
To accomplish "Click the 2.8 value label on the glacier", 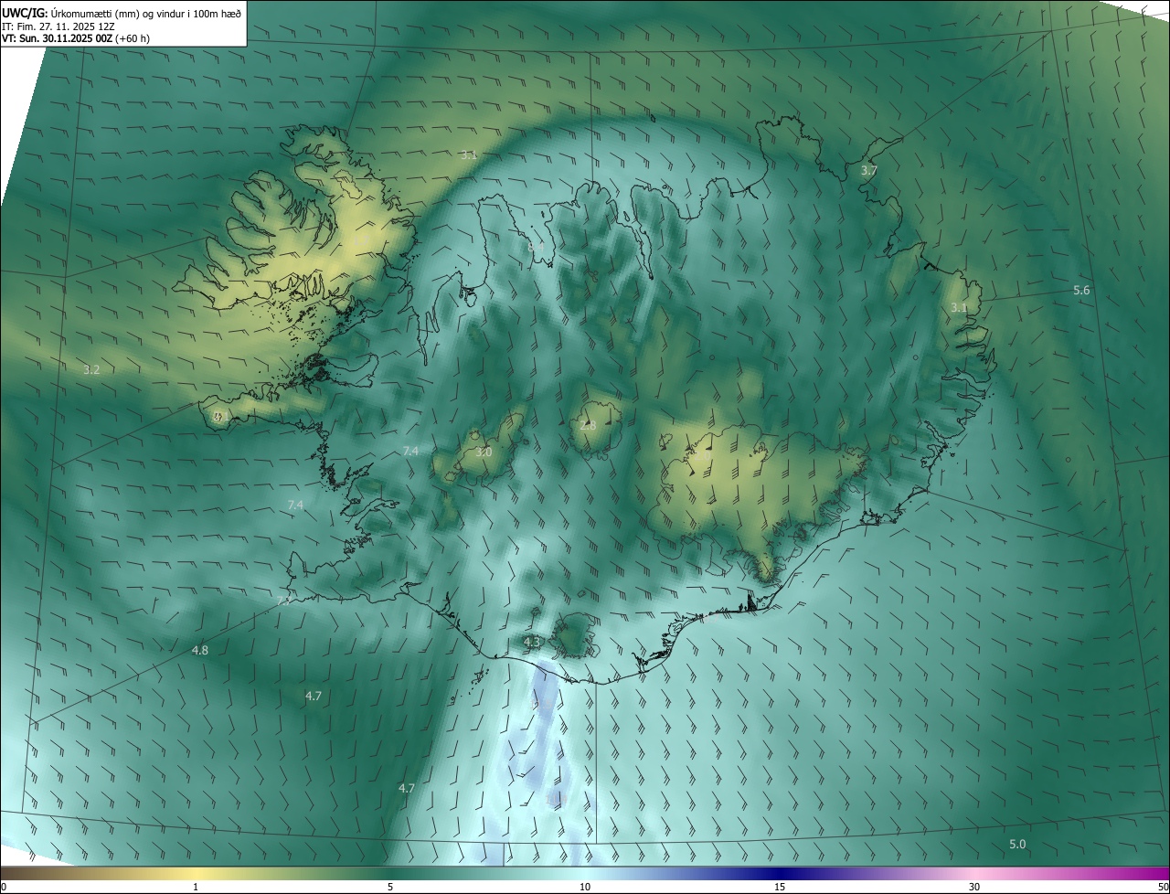I will (x=588, y=426).
